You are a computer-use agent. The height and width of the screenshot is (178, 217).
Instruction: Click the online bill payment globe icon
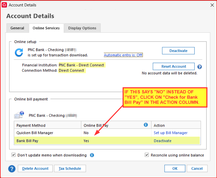[x=19, y=115]
